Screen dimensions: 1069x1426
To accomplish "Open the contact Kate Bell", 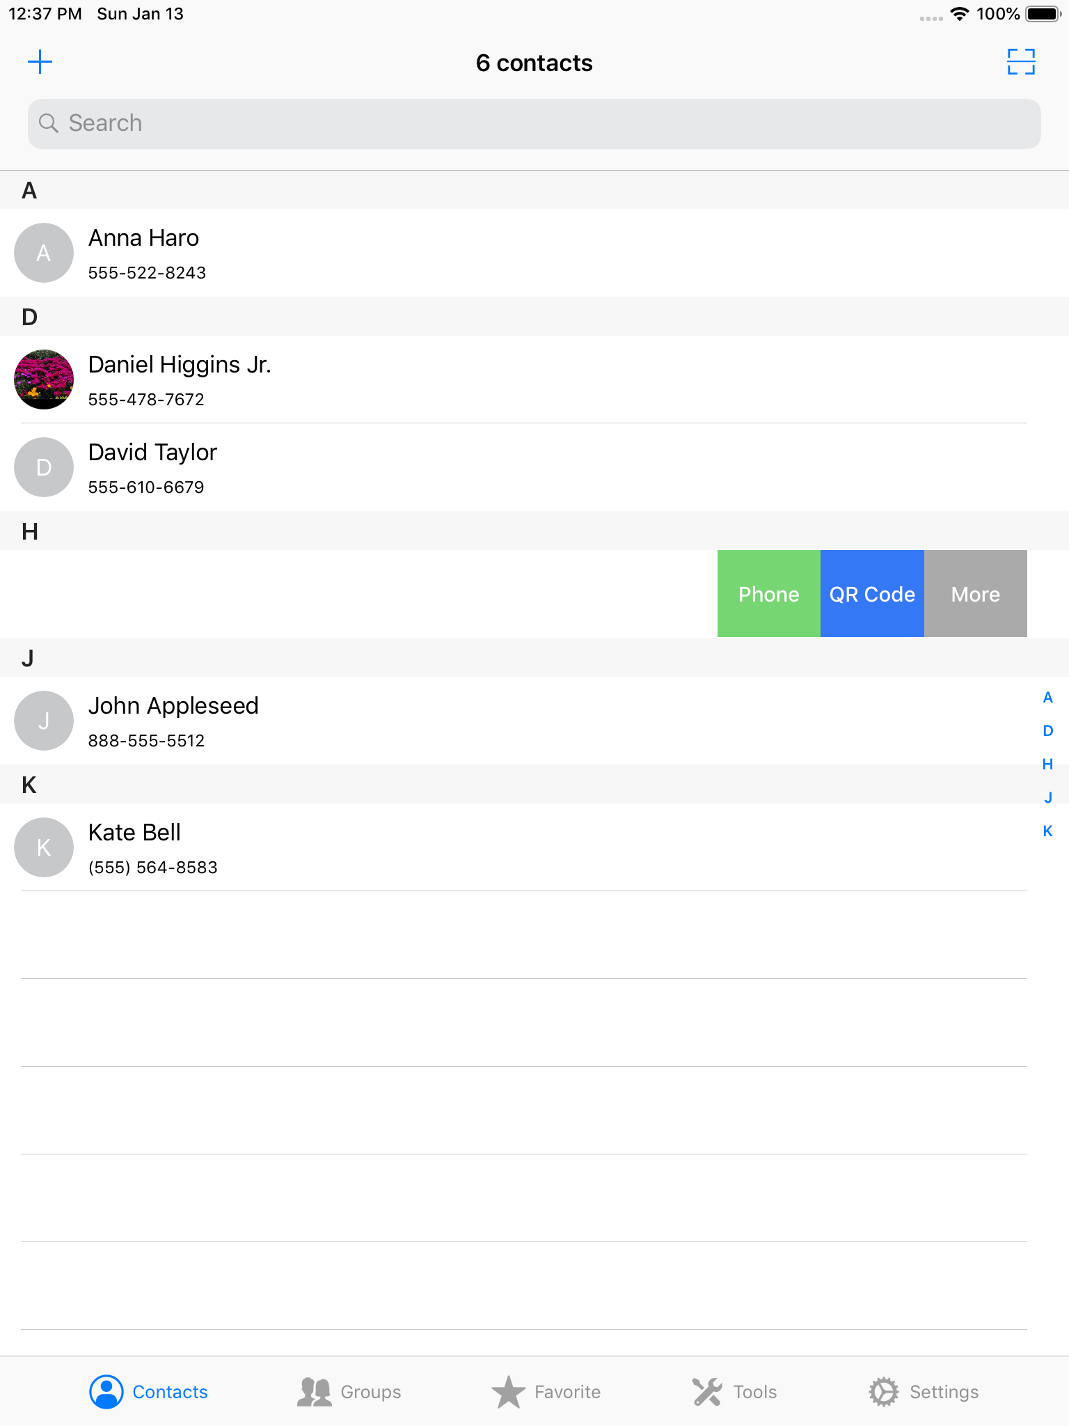I will [x=278, y=847].
